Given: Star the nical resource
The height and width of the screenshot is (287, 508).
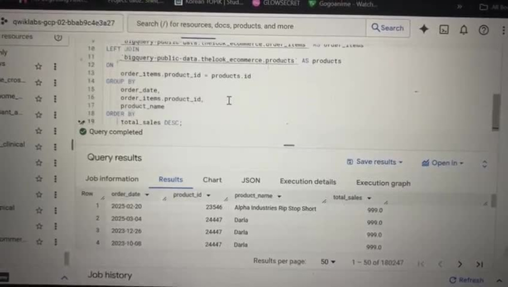Looking at the screenshot, I should pyautogui.click(x=39, y=210).
